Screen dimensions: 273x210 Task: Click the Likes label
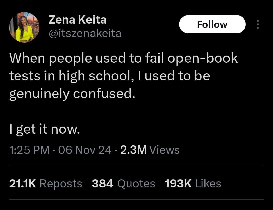(x=208, y=184)
